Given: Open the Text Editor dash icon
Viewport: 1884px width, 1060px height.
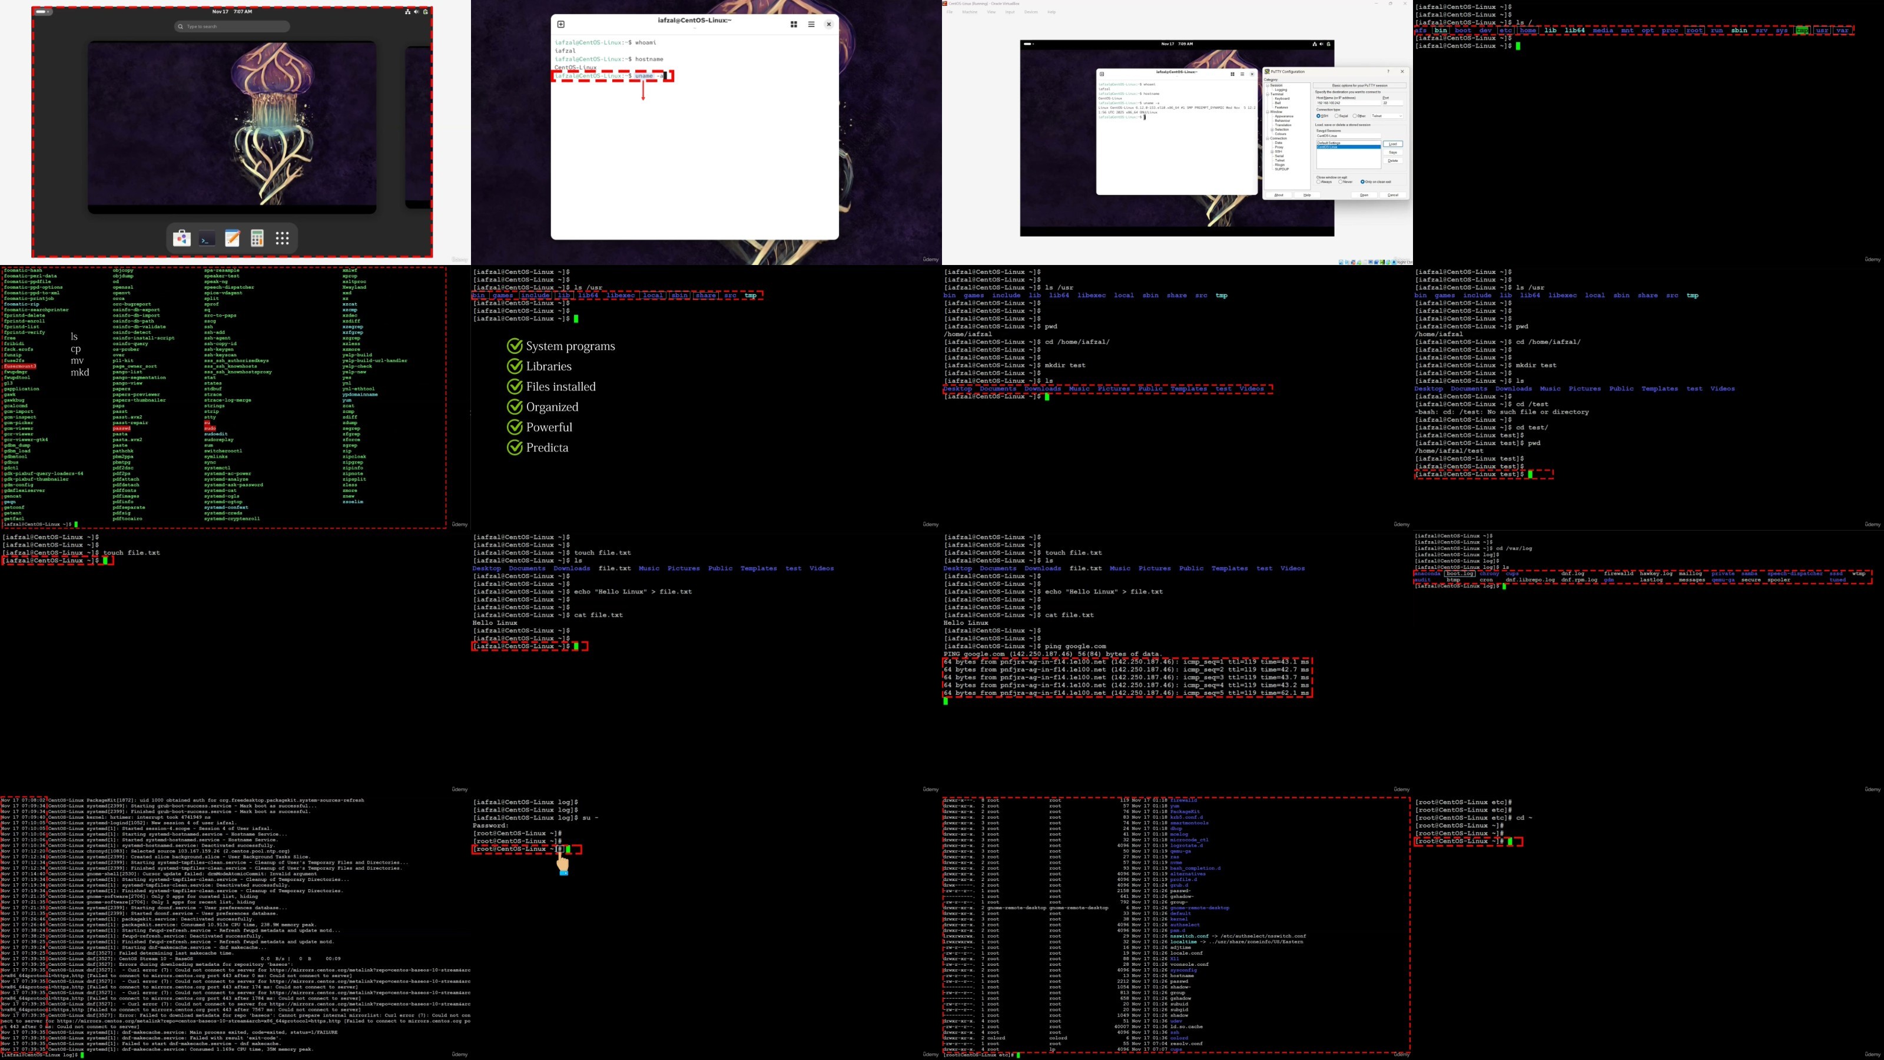Looking at the screenshot, I should 232,238.
